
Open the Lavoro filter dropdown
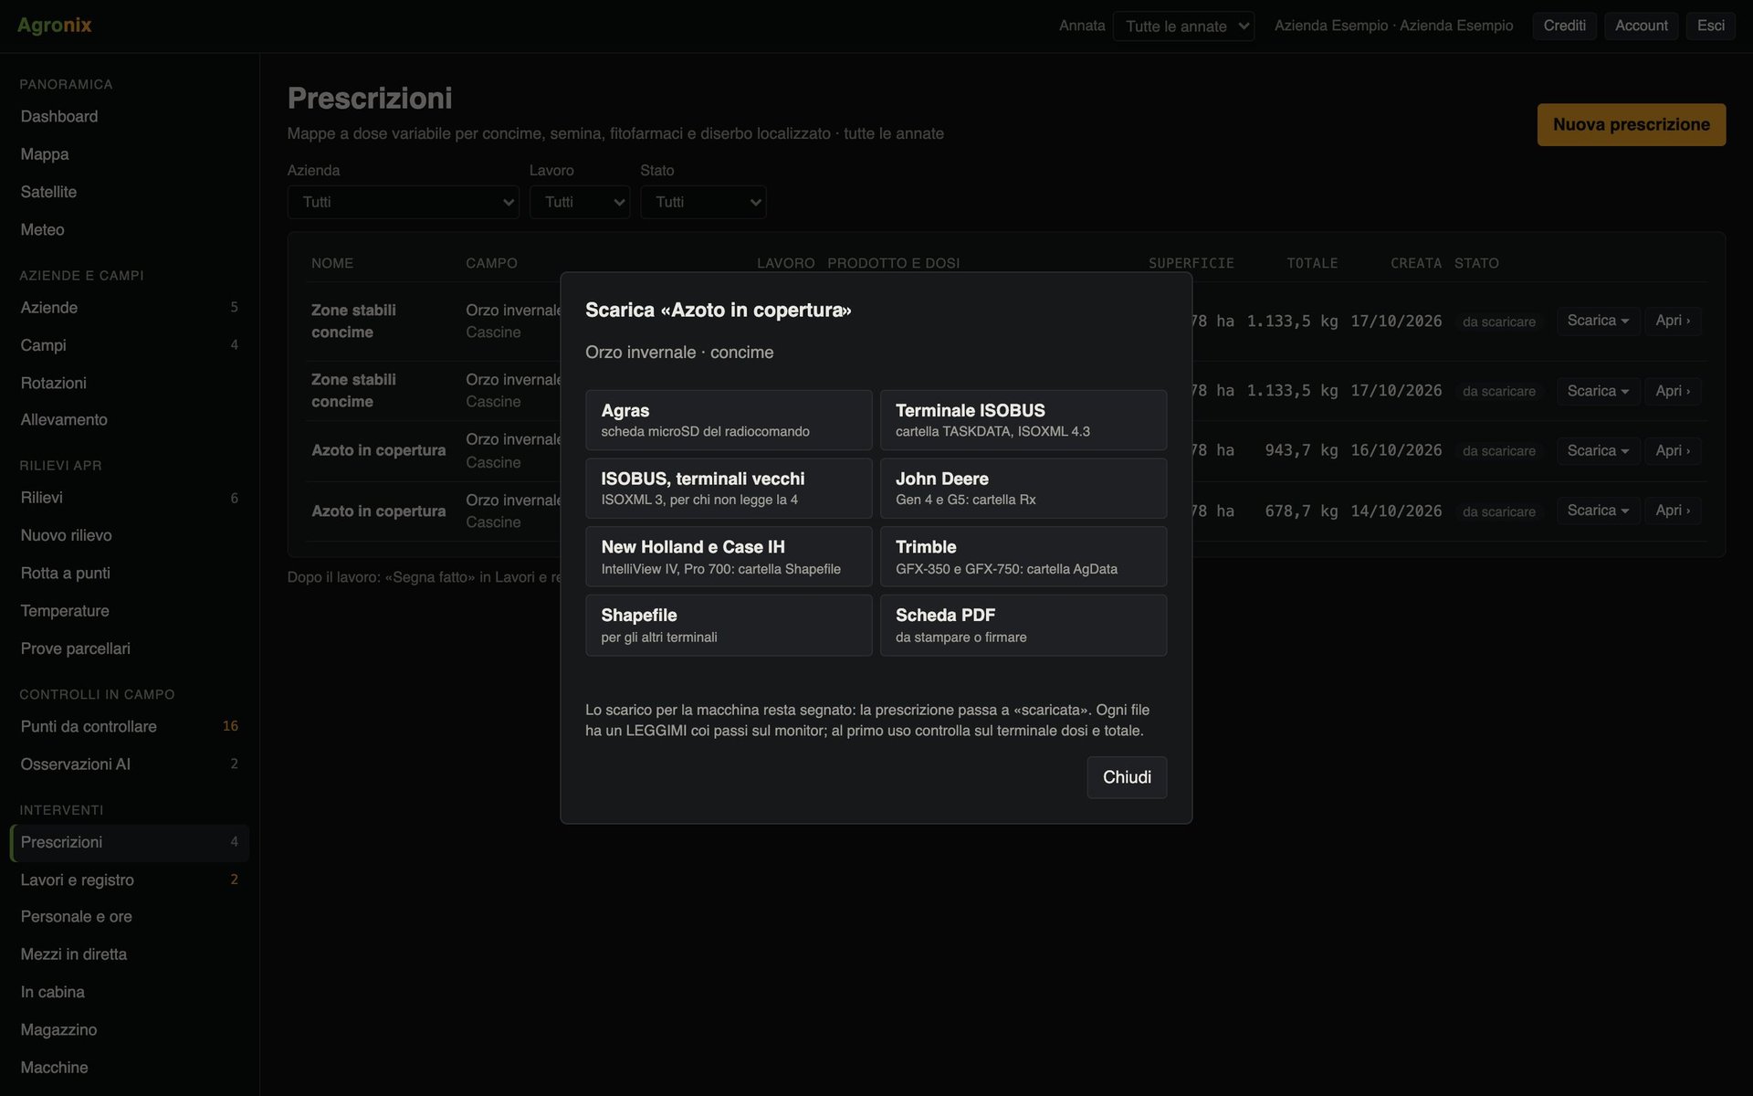(580, 202)
